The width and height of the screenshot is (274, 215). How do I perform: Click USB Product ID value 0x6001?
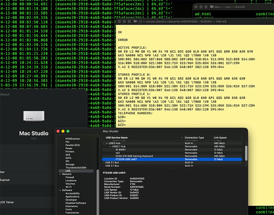coord(134,195)
